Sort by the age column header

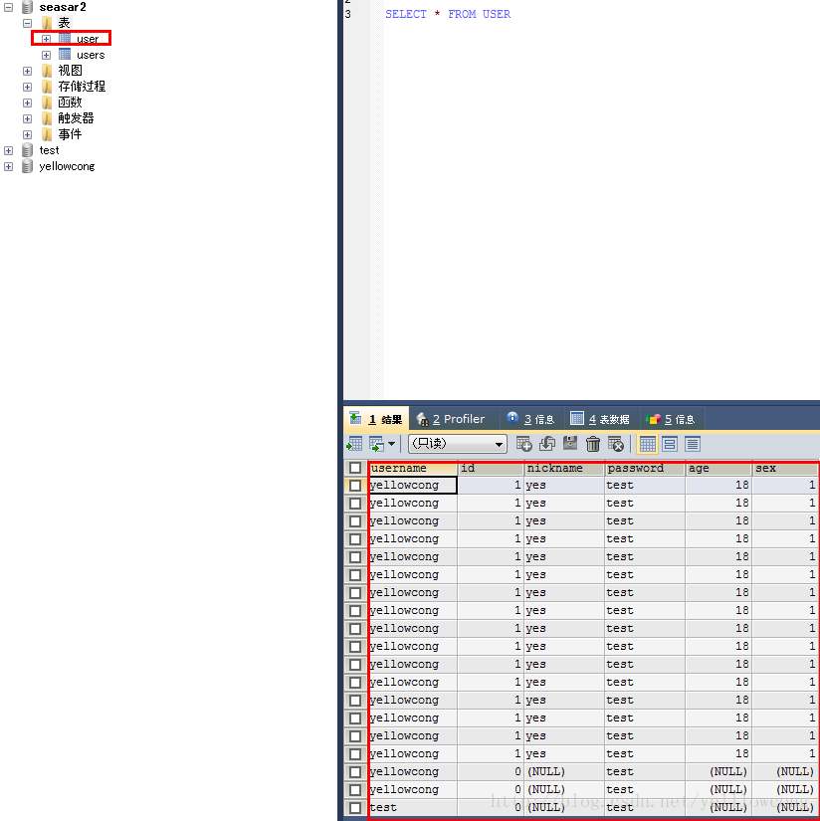pos(718,468)
